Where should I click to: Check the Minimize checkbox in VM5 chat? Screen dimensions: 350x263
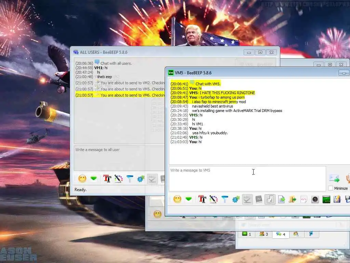coord(331,188)
